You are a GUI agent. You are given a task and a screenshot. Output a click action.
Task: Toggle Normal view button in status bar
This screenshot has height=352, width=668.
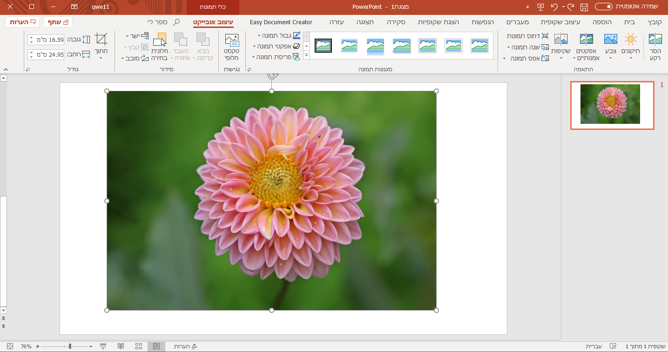(x=156, y=346)
